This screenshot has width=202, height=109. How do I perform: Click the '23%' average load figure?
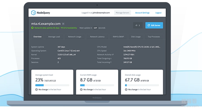click(x=39, y=80)
